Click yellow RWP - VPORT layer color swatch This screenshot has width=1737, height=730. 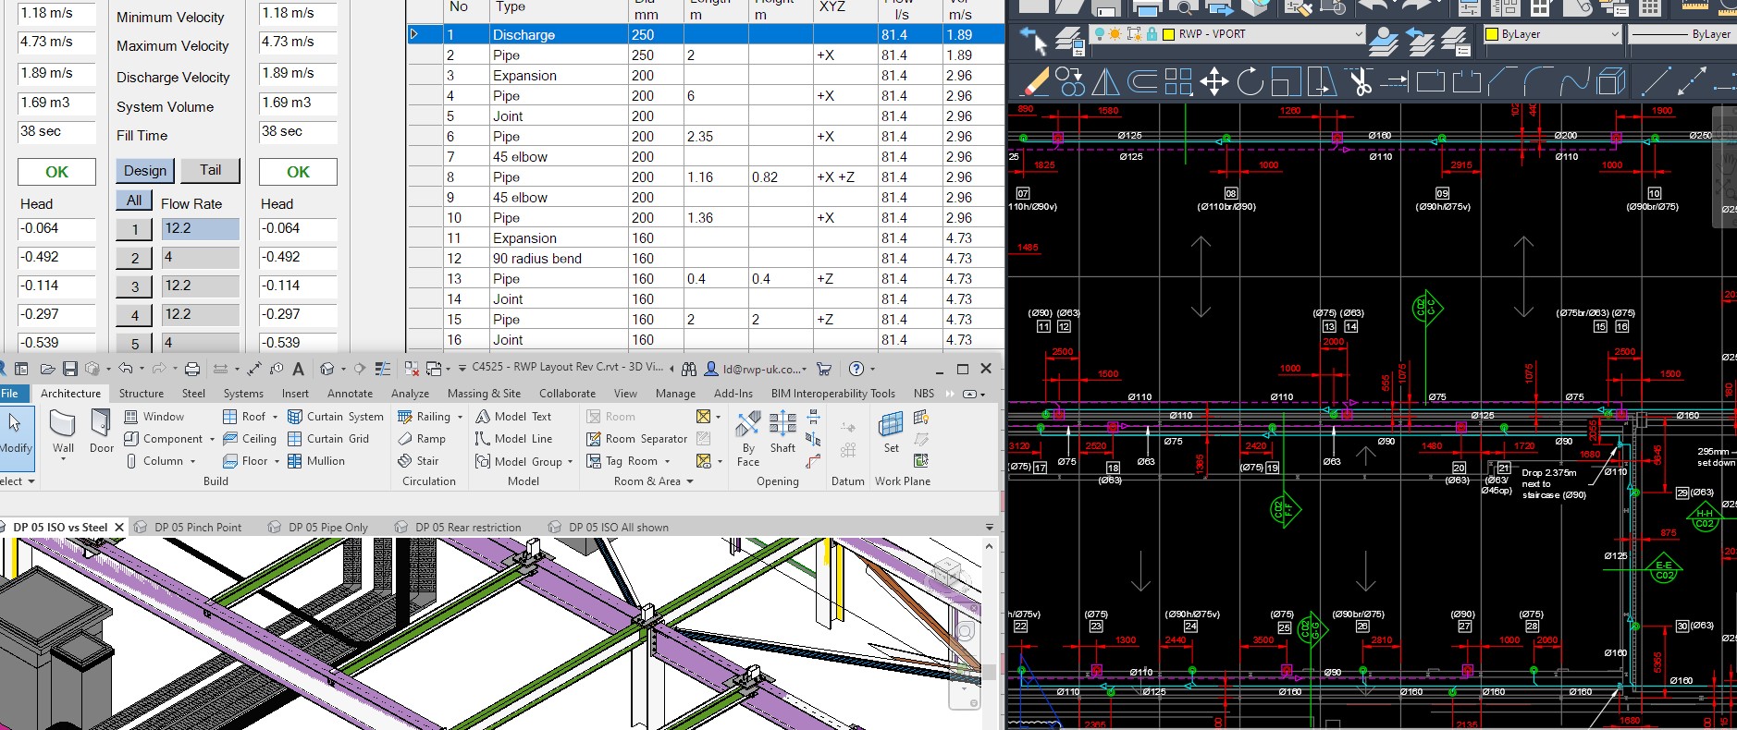click(1169, 34)
